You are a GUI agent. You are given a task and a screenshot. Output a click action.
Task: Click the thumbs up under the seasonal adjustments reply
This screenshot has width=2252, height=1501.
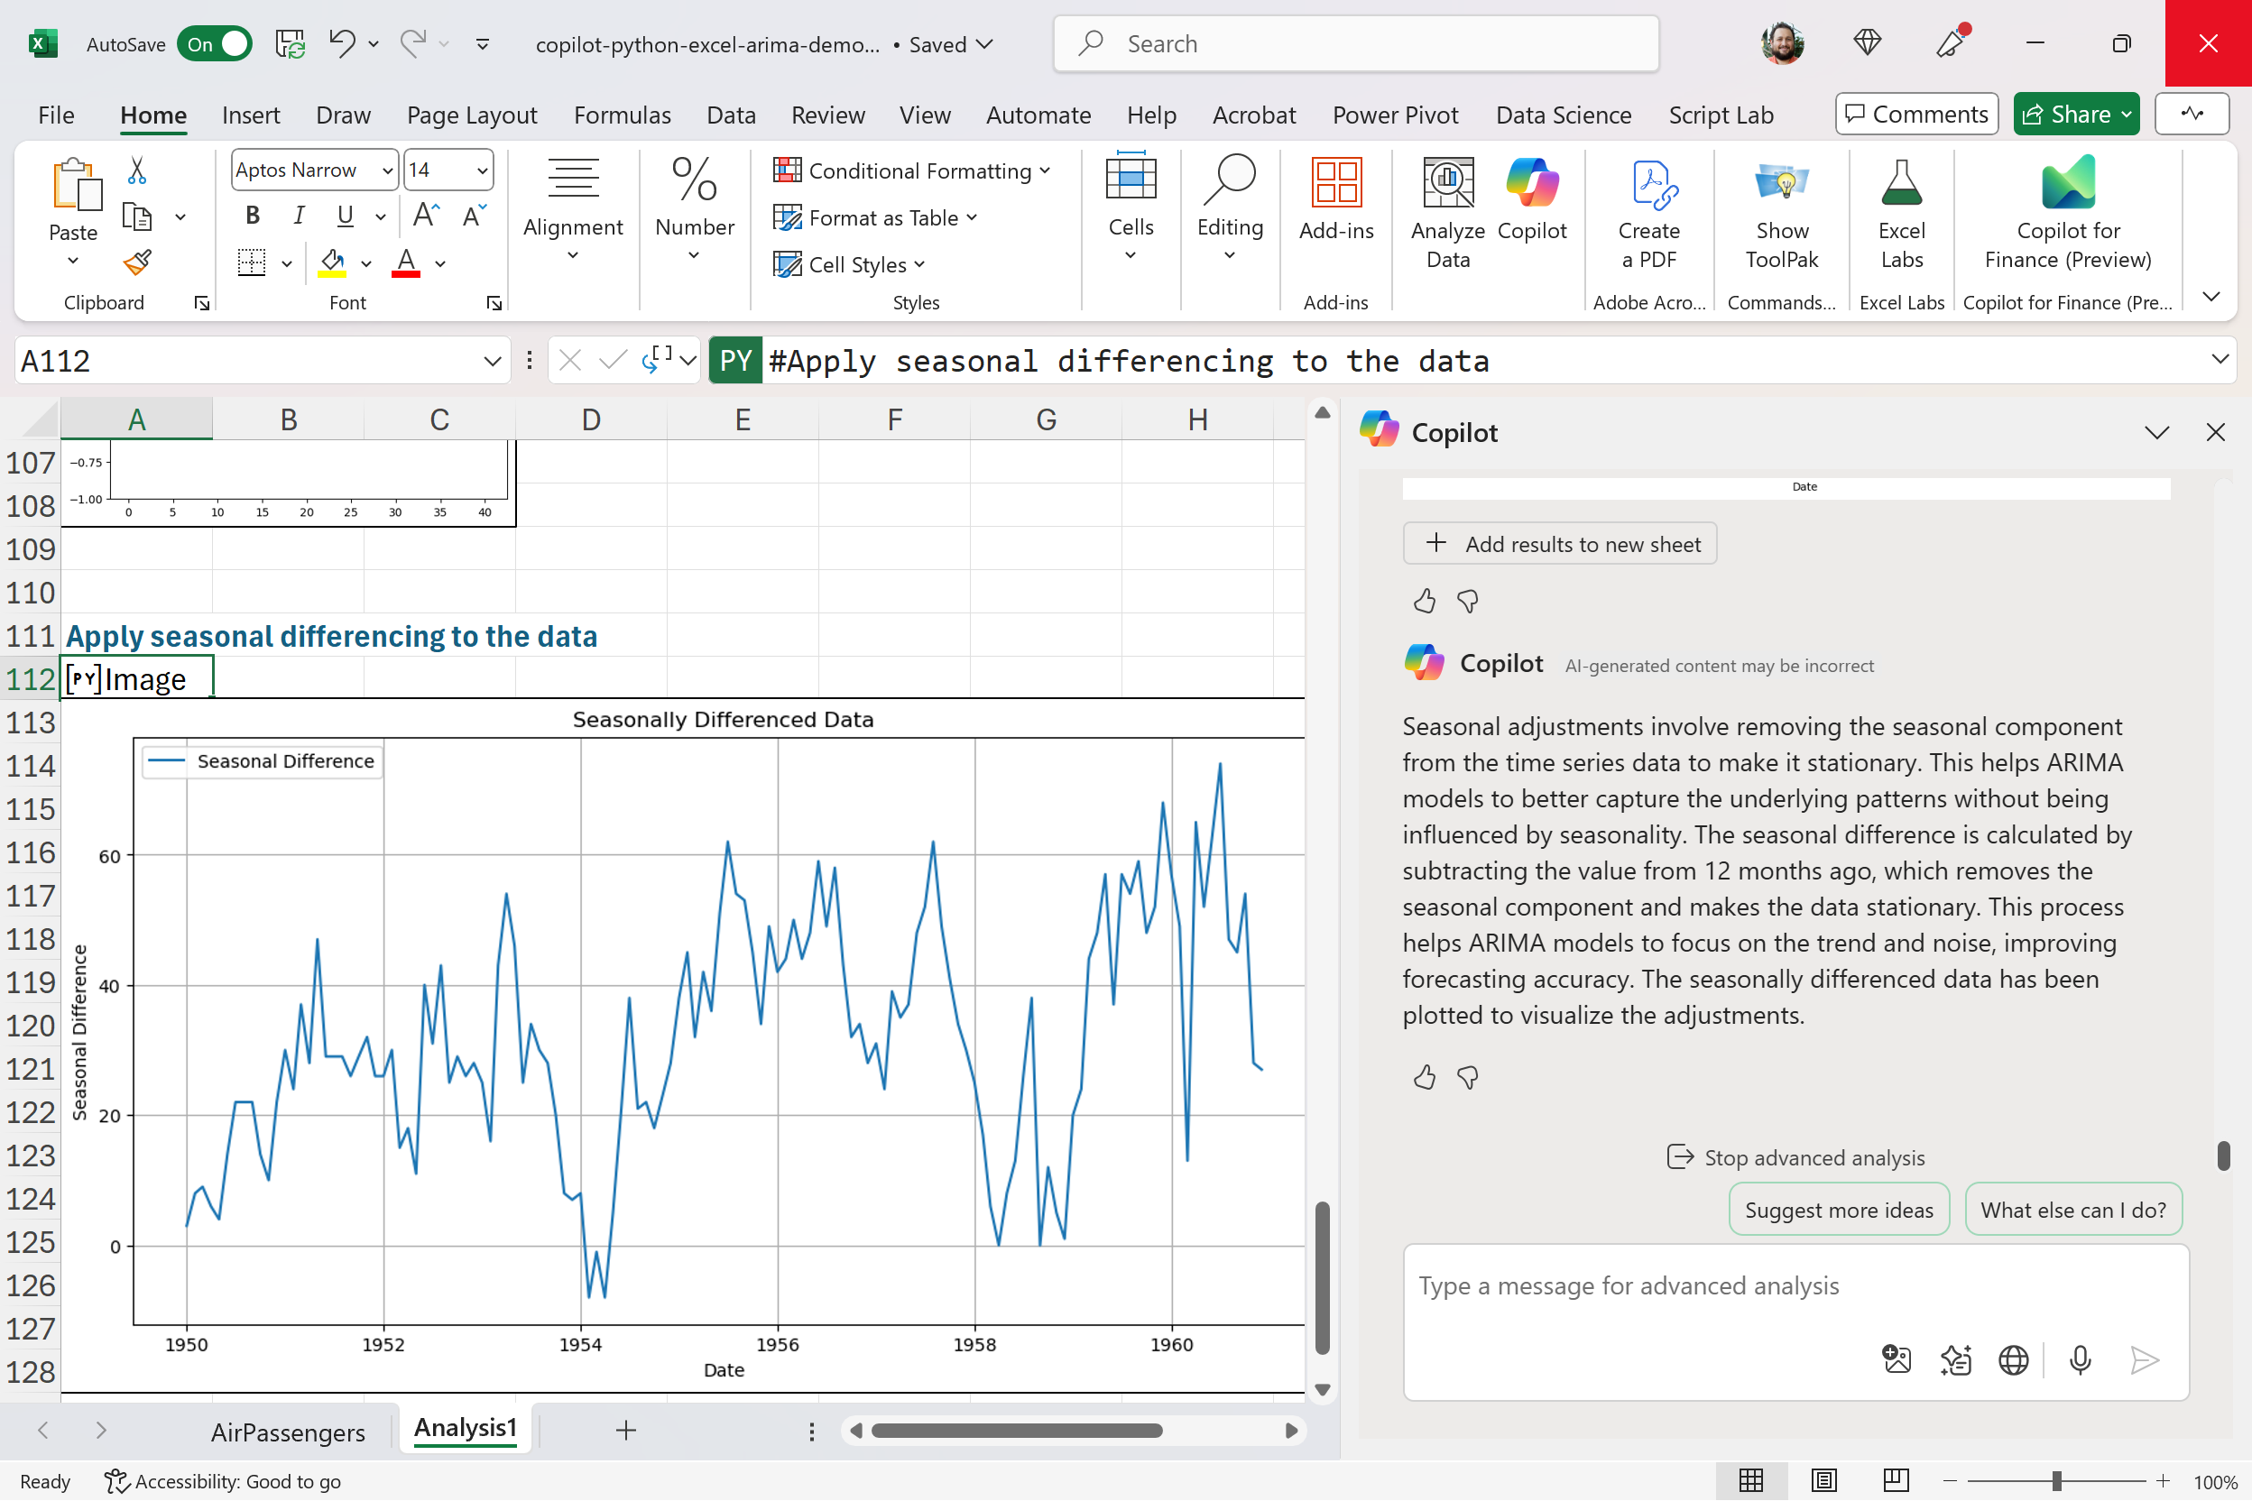tap(1424, 1078)
